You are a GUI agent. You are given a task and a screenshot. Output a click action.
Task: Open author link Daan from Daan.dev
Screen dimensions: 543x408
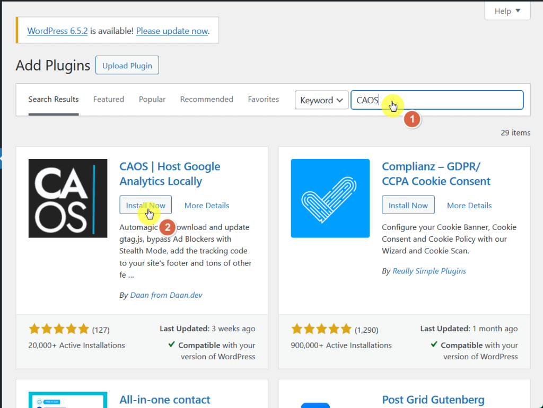[166, 295]
